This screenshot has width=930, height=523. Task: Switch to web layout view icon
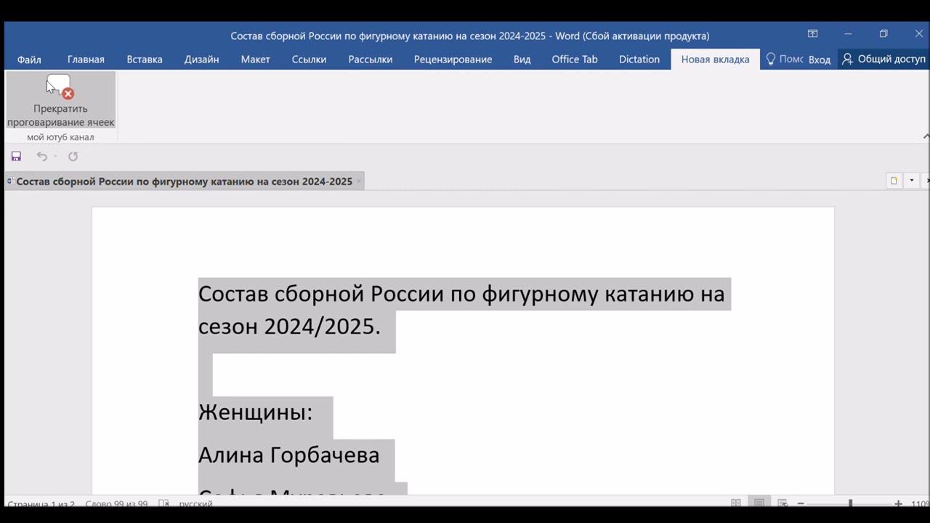[x=783, y=503]
